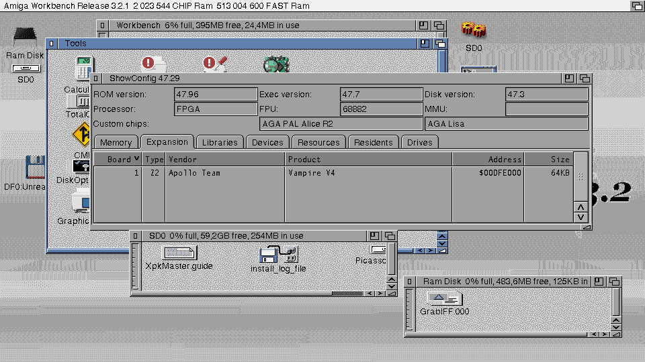
Task: Select the install_log_file icon
Action: point(278,255)
